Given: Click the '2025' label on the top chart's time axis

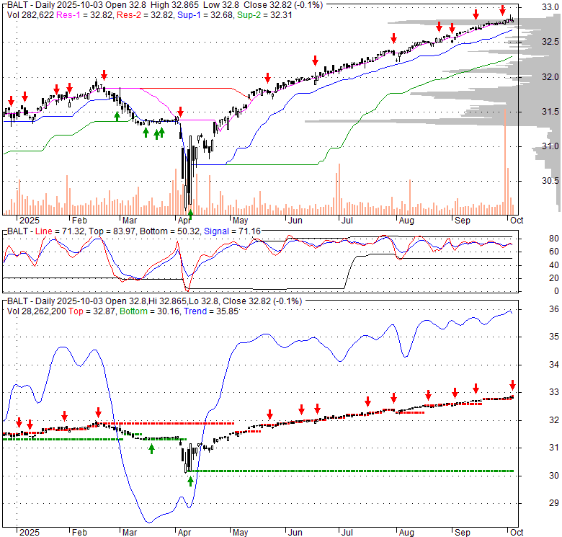Looking at the screenshot, I should click(30, 221).
